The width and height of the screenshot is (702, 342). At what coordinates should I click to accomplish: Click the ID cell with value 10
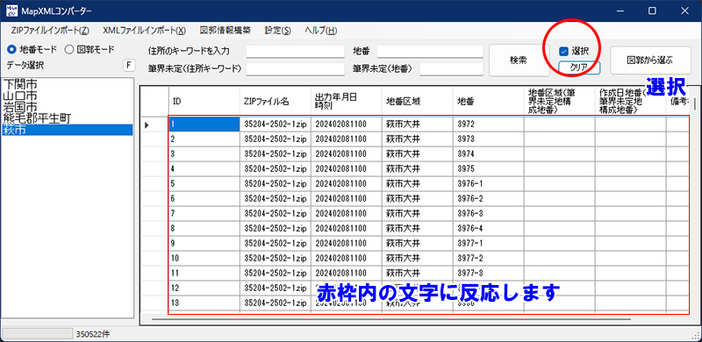coord(204,258)
